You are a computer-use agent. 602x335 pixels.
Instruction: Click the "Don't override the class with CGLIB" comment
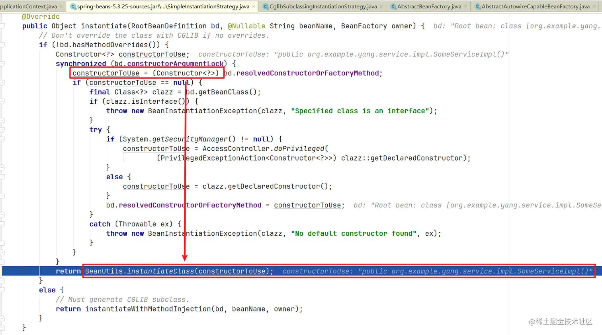154,36
